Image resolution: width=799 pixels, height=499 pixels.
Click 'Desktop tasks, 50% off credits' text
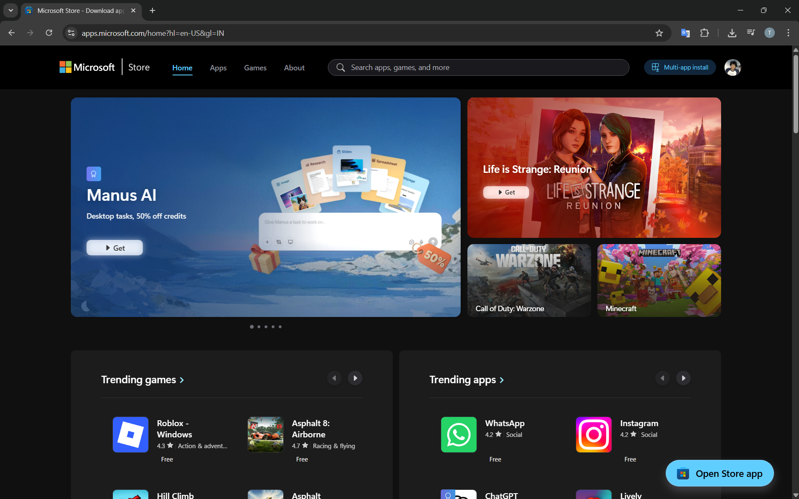[136, 216]
